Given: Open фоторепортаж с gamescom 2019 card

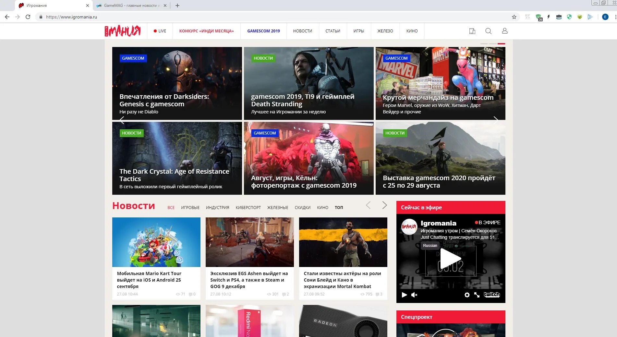Looking at the screenshot, I should point(309,158).
